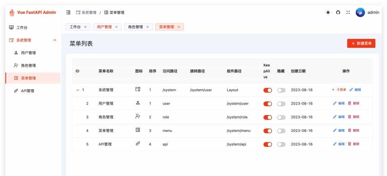Viewport: 387px width, 176px height.
Task: Open 用户管理 in the sidebar
Action: [33, 53]
